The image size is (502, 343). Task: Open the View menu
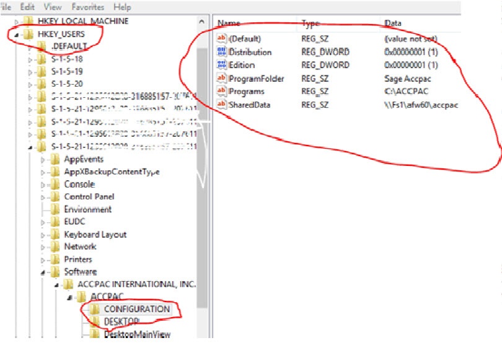[53, 7]
